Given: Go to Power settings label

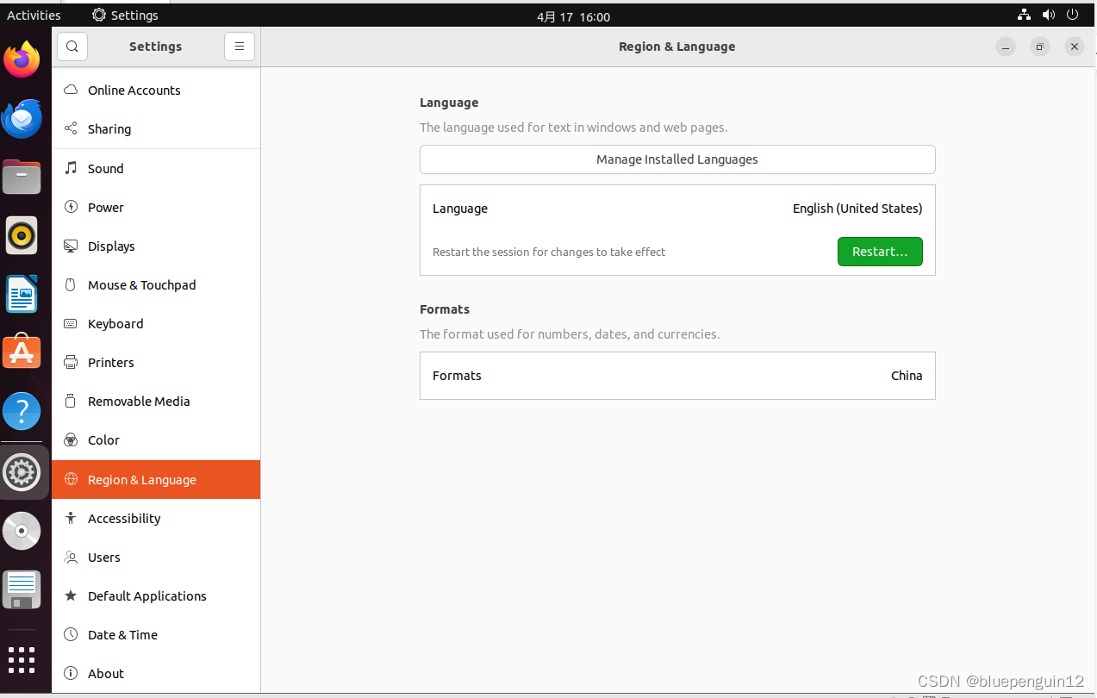Looking at the screenshot, I should pyautogui.click(x=106, y=207).
